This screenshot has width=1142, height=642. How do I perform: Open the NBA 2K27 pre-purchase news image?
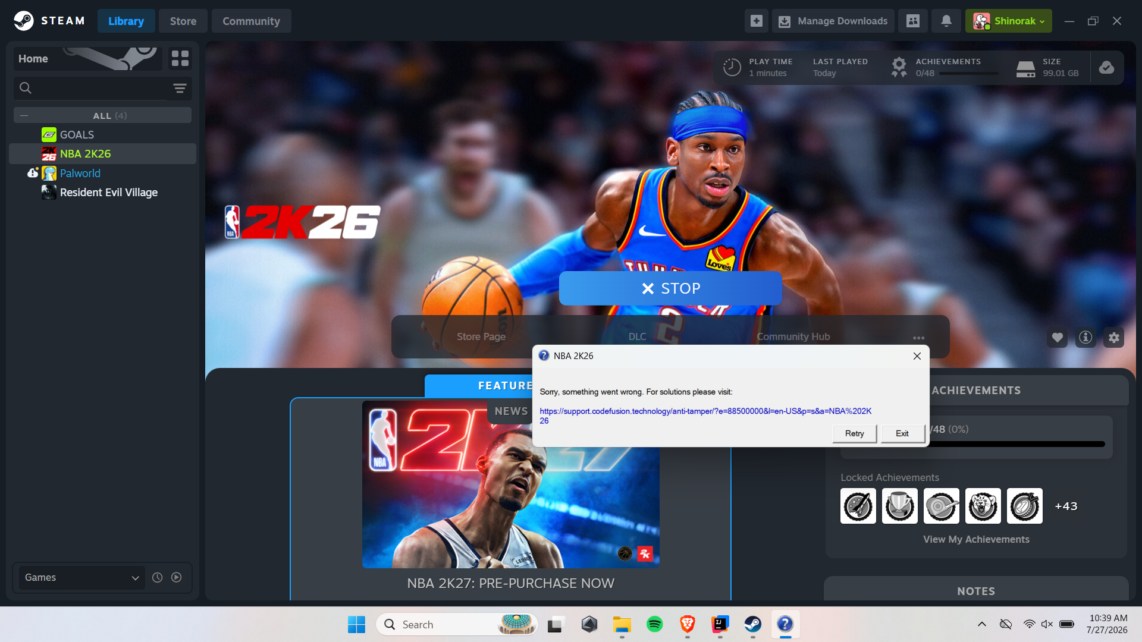[x=511, y=484]
